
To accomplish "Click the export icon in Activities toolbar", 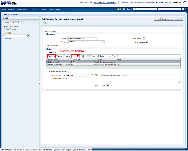I will (83, 56).
